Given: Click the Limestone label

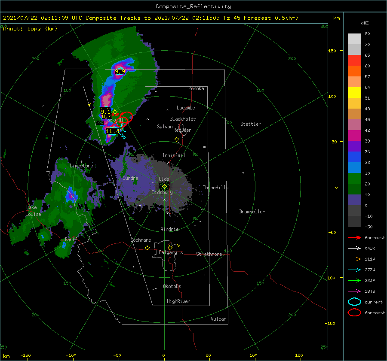Looking at the screenshot, I should [x=81, y=166].
